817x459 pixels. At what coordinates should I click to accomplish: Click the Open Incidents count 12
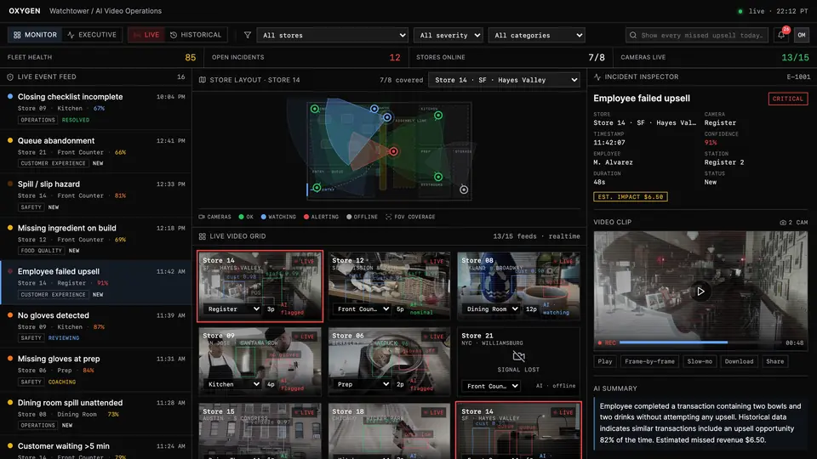coord(394,57)
